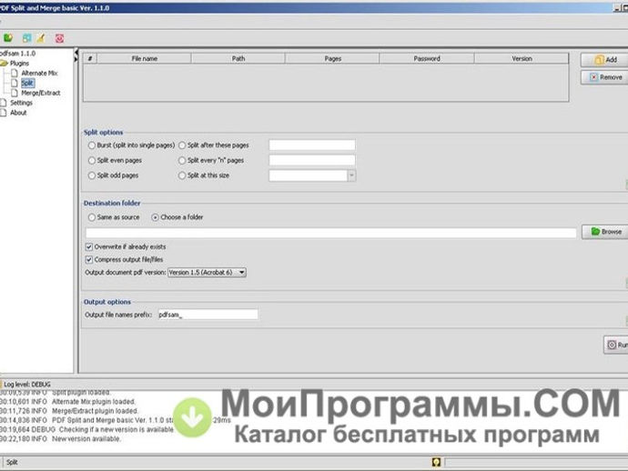Click the Version column header
Viewport: 628px width, 471px height.
[522, 59]
